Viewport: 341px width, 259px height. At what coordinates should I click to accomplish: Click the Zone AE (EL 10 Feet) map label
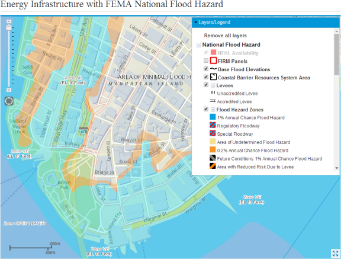click(73, 80)
